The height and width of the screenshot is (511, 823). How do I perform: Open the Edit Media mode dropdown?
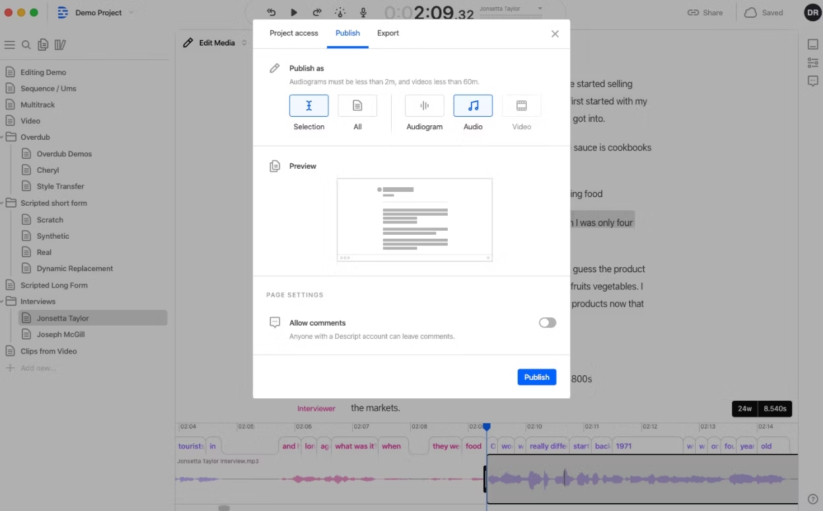215,43
